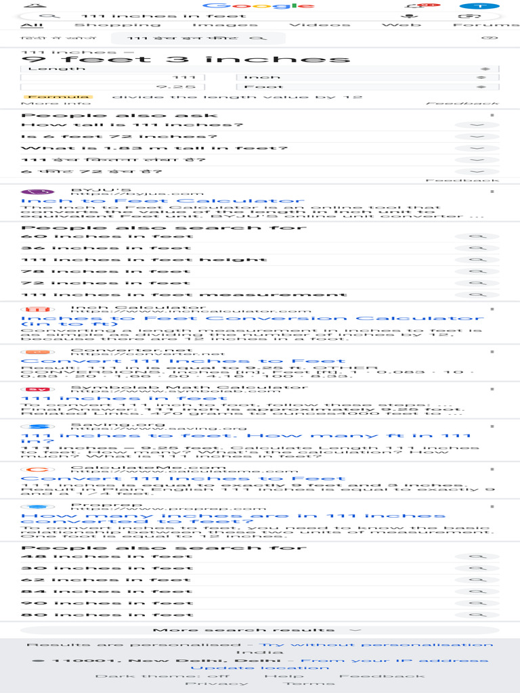Open the account avatar labeled T

pos(479,5)
